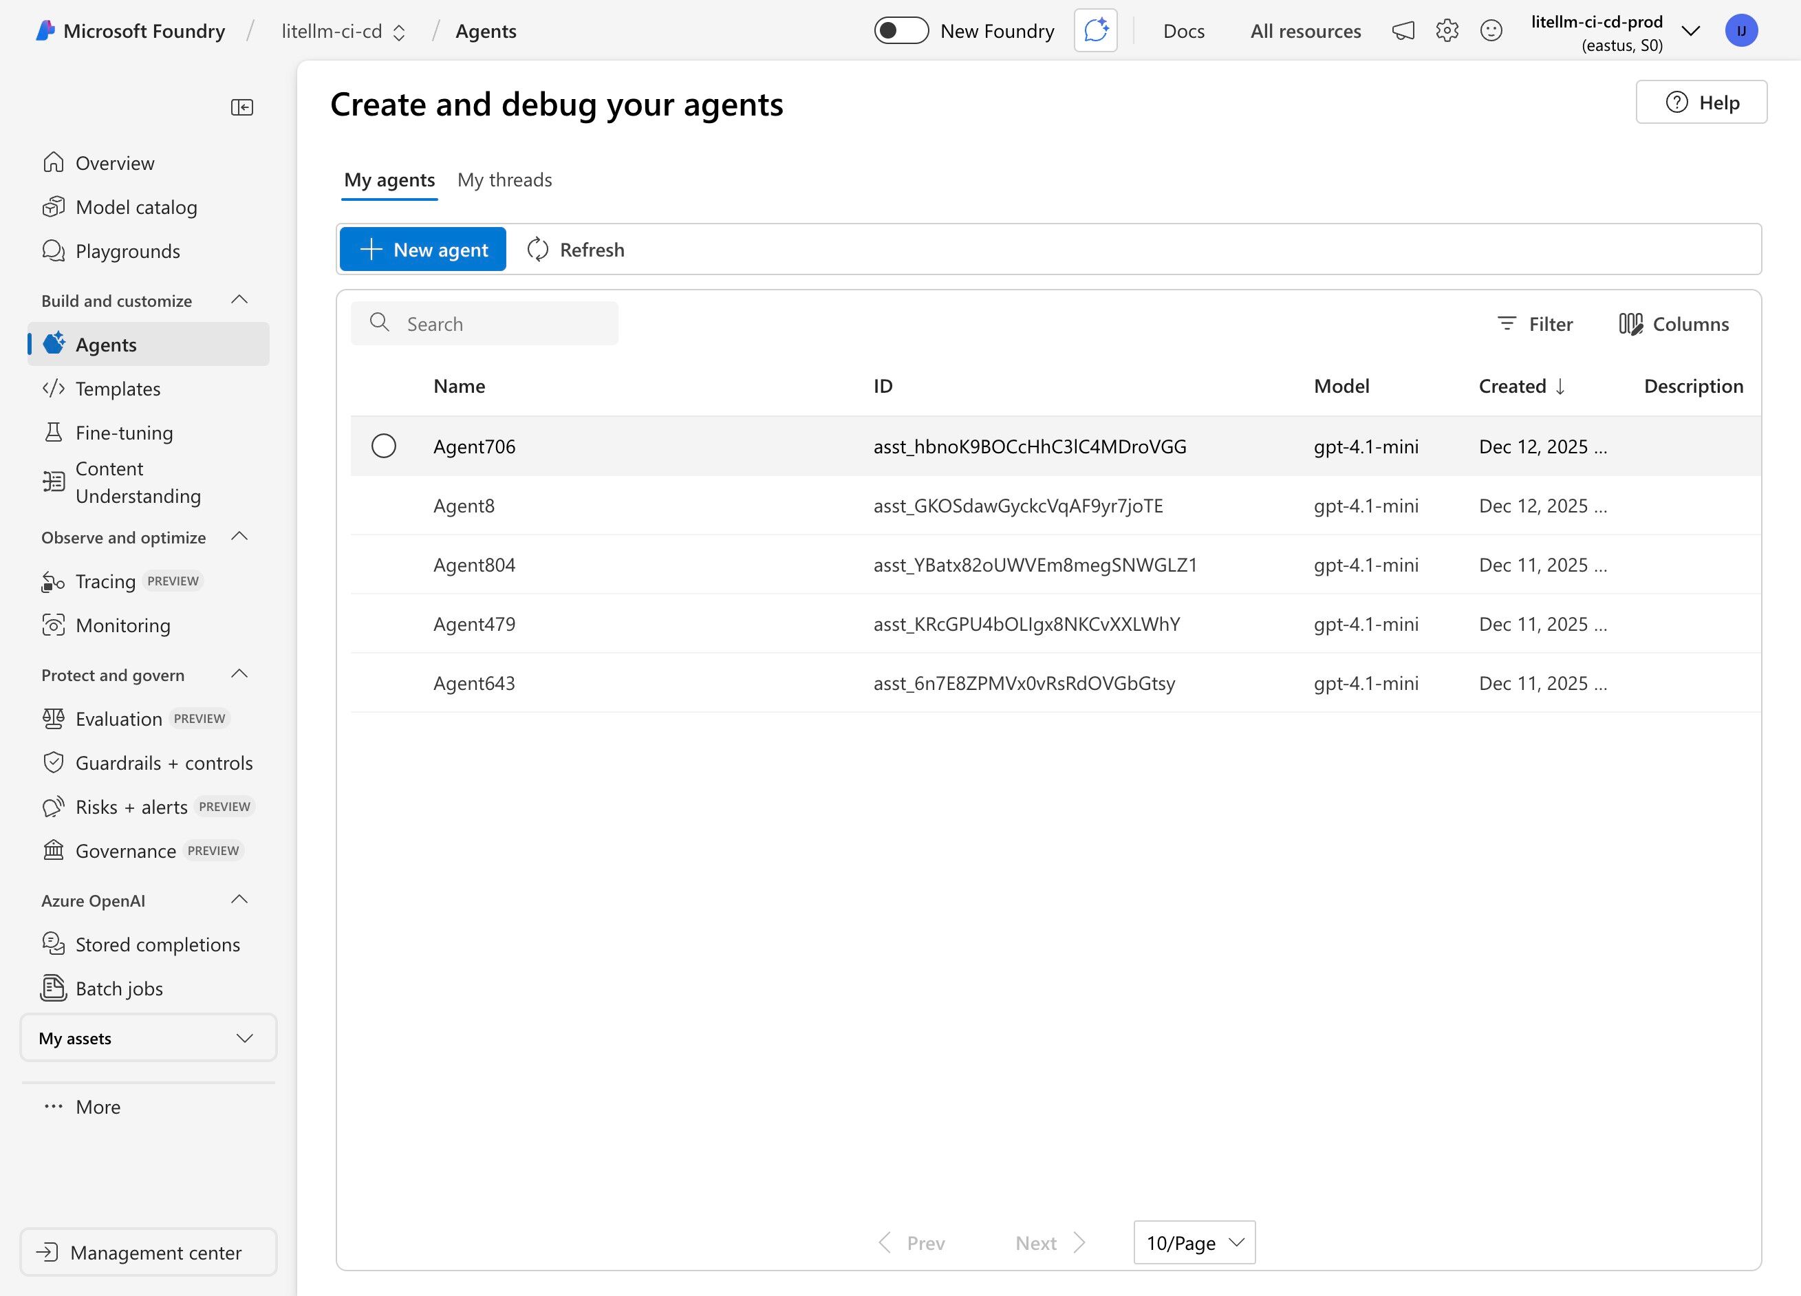Open the Copilot icon beside New Foundry
Screen dimensions: 1801x1296
(1095, 30)
